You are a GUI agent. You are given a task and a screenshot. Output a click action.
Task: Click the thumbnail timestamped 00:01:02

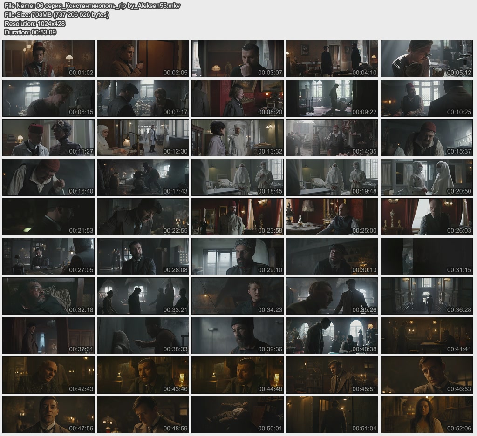(x=48, y=59)
